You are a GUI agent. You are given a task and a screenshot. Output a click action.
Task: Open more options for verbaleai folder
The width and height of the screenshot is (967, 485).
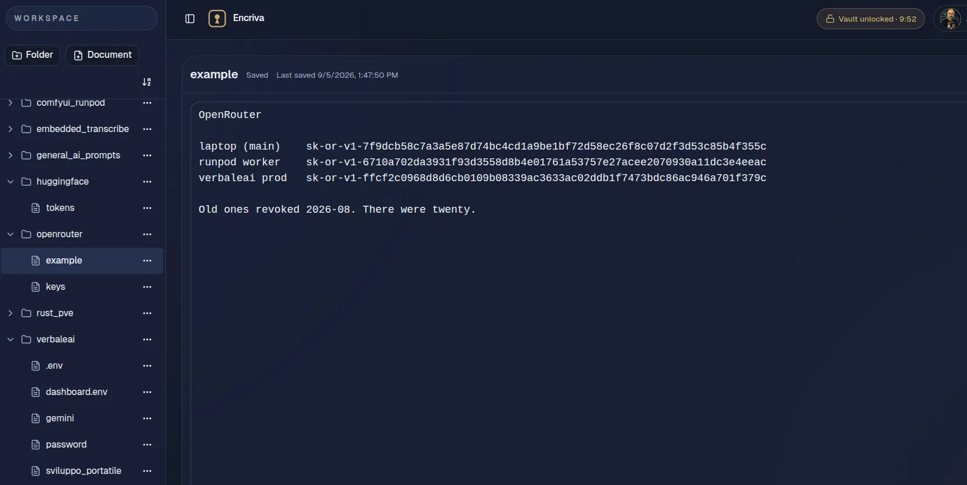pos(147,340)
